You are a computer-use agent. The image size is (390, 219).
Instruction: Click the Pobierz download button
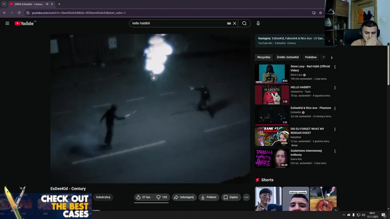pyautogui.click(x=209, y=197)
